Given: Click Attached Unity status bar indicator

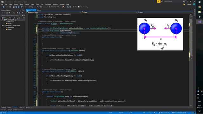Looking at the screenshot, I should (x=180, y=113).
